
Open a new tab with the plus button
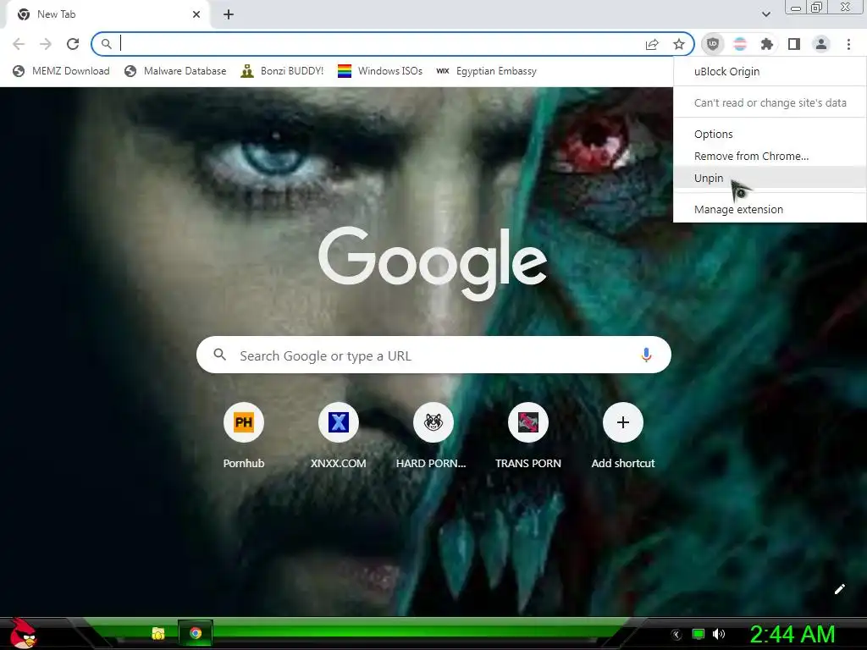(229, 14)
